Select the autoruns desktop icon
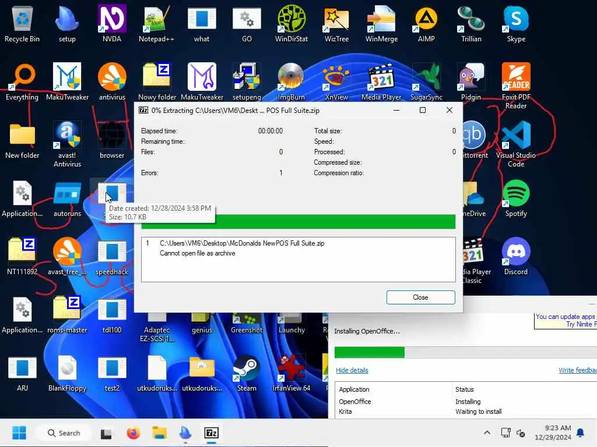This screenshot has width=597, height=447. [x=67, y=198]
